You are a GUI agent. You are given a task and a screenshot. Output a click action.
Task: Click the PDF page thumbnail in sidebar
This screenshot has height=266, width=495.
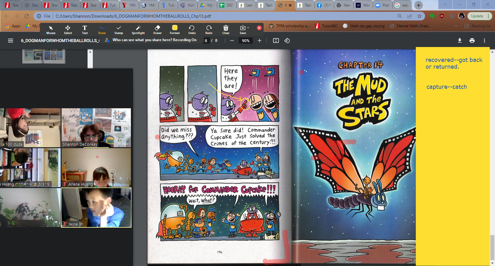pyautogui.click(x=44, y=56)
